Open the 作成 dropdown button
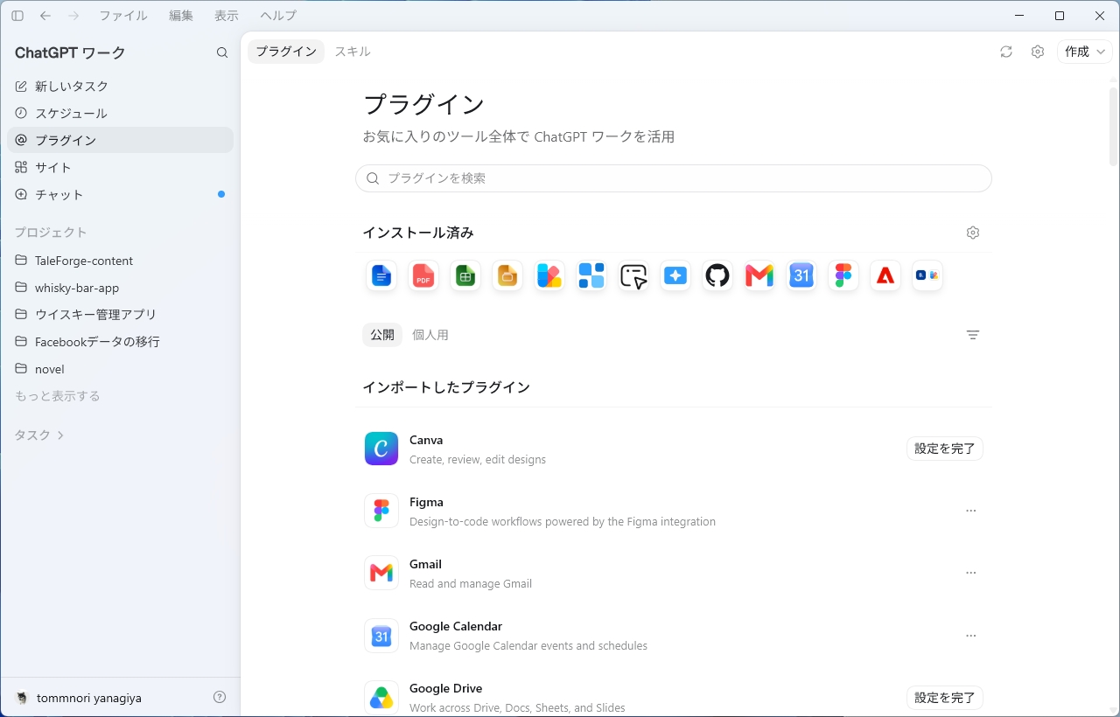The image size is (1120, 717). point(1085,52)
